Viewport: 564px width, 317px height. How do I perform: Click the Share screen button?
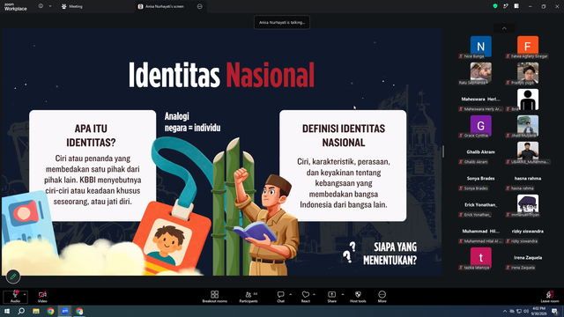(x=331, y=297)
